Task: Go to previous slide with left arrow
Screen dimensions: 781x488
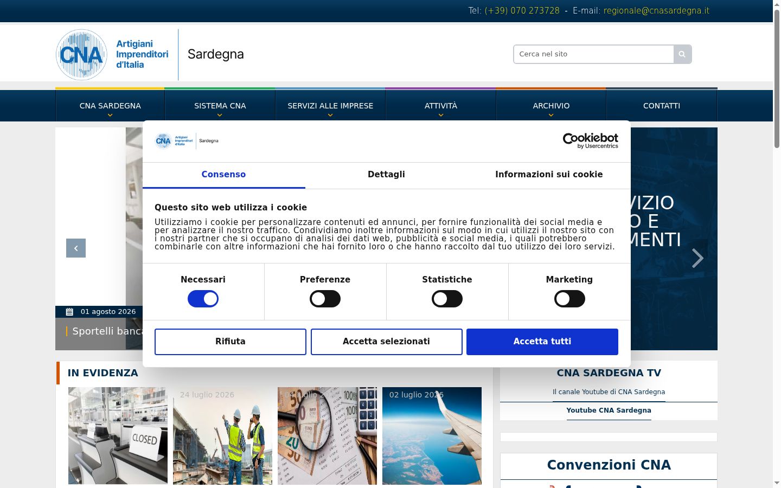Action: pyautogui.click(x=76, y=248)
